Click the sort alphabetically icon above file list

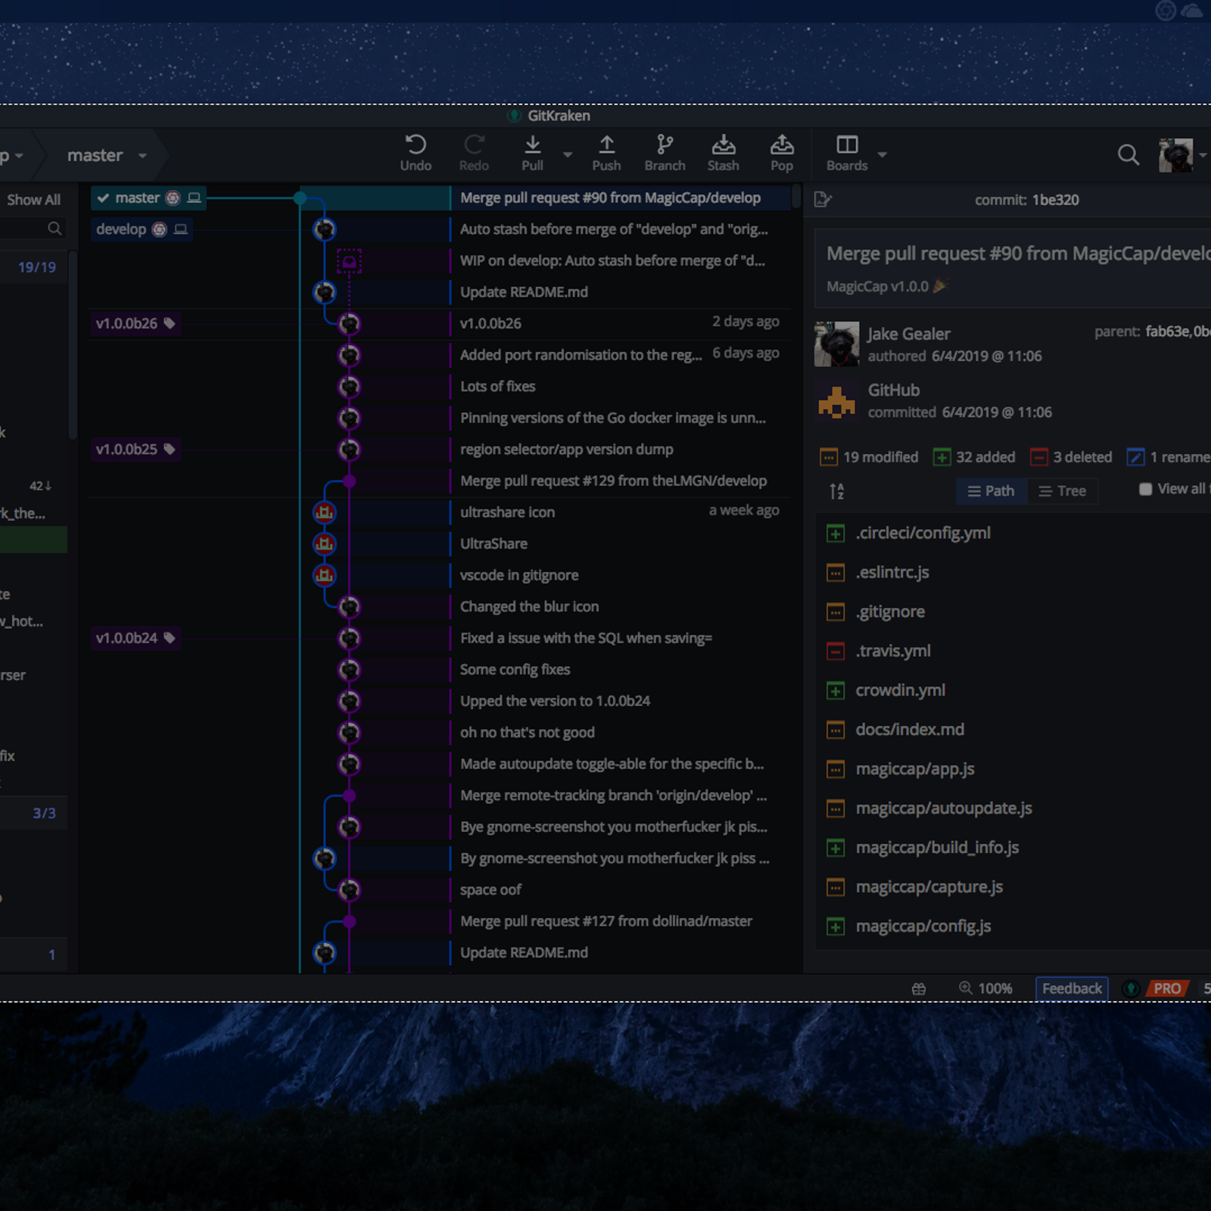point(836,491)
